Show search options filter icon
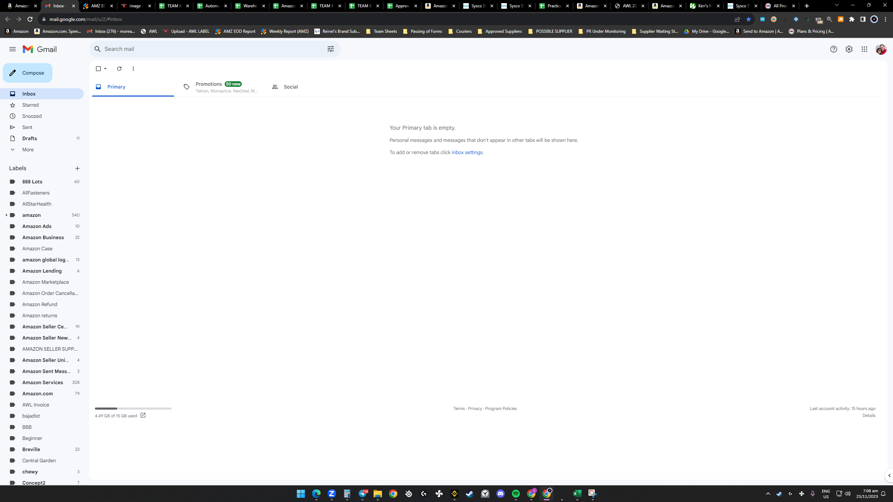 pyautogui.click(x=331, y=49)
